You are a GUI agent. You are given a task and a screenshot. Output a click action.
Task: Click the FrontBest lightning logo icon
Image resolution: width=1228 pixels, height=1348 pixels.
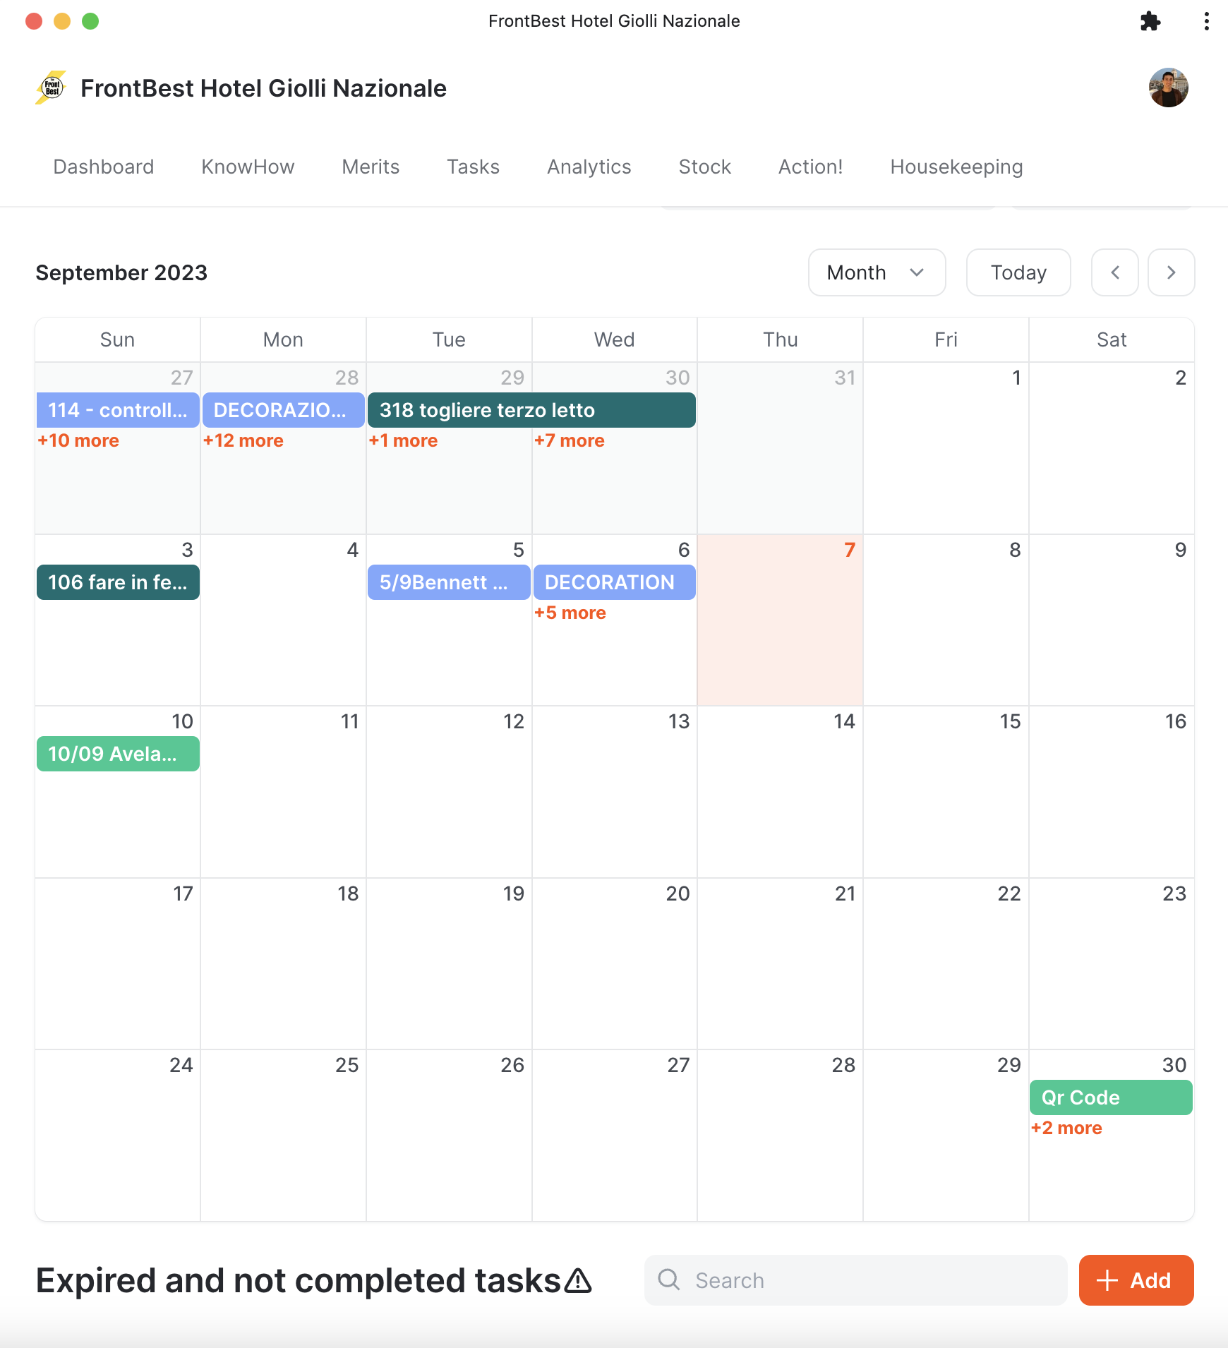[x=51, y=88]
